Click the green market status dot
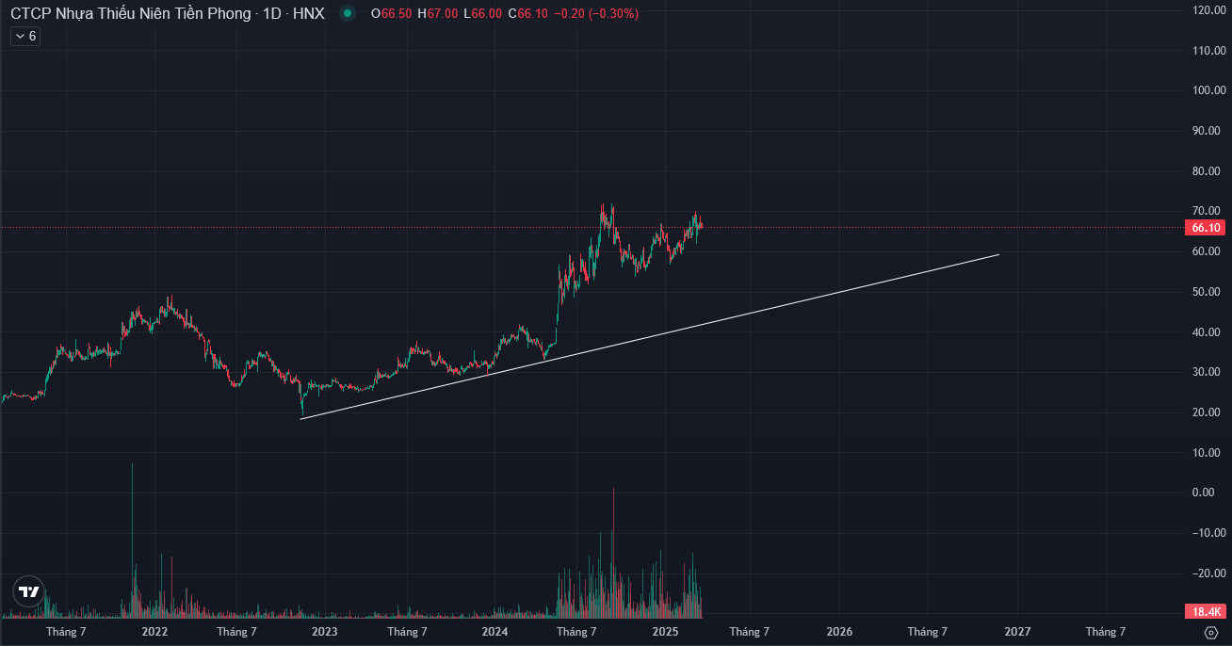1232x646 pixels. (348, 14)
